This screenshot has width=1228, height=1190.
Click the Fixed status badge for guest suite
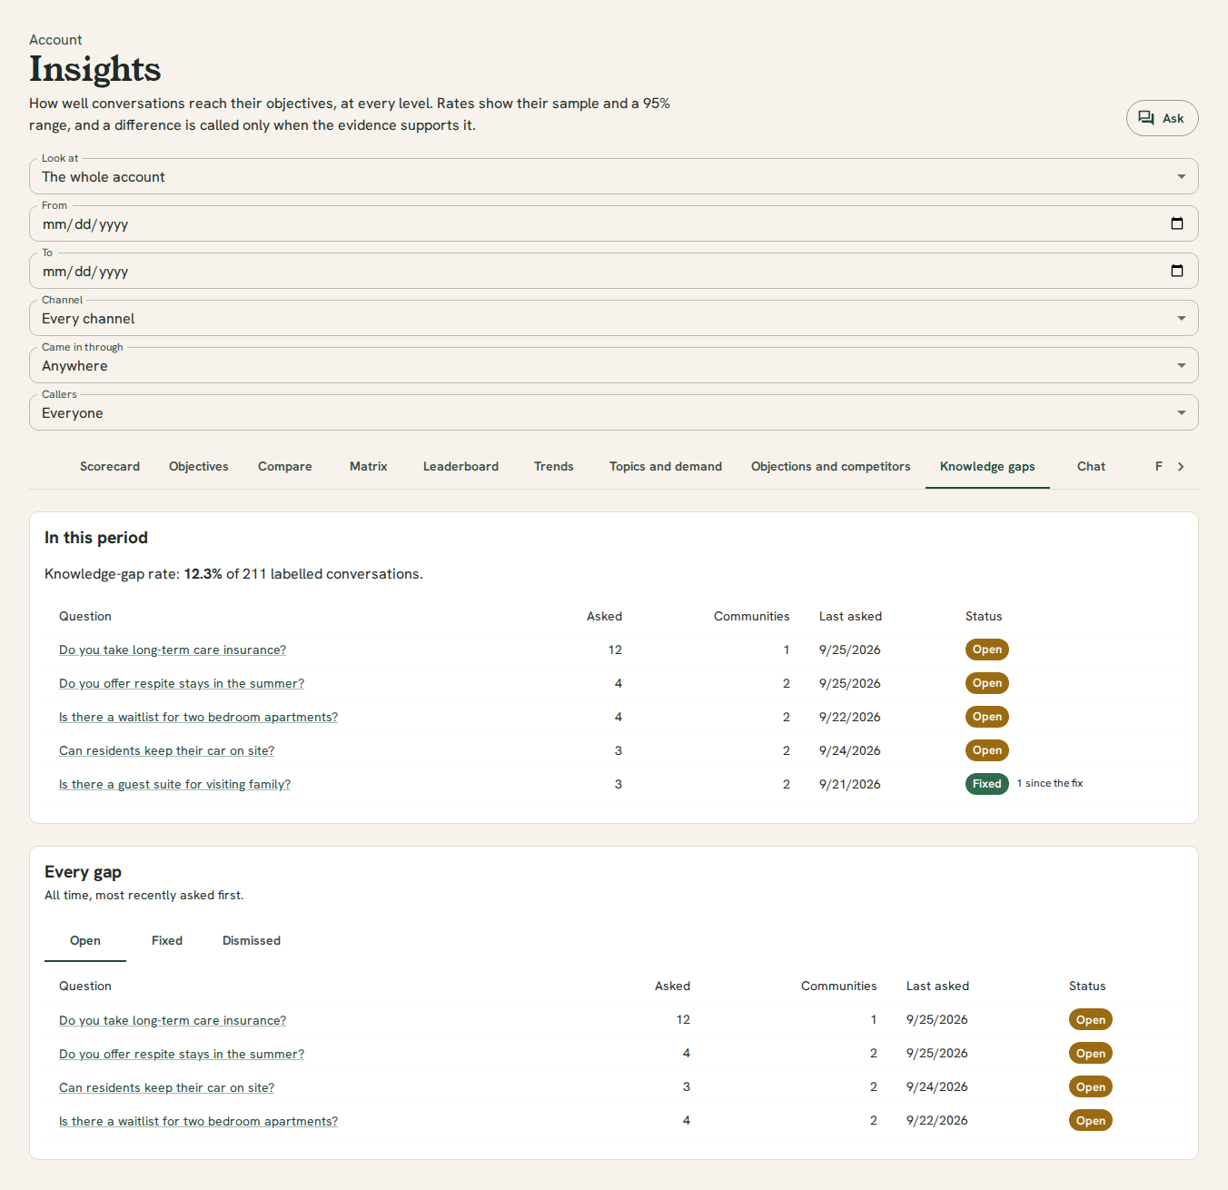(x=986, y=784)
